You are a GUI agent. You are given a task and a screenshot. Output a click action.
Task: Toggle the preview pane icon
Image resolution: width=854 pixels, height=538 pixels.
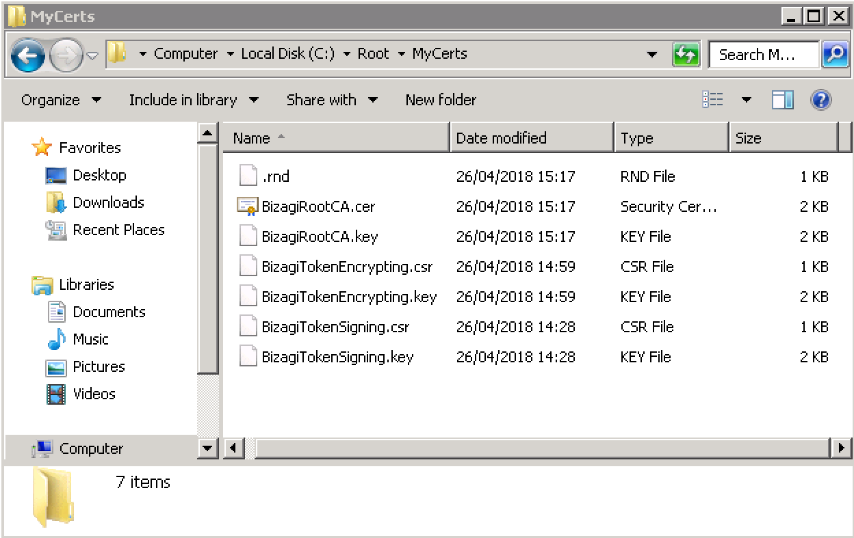click(783, 100)
